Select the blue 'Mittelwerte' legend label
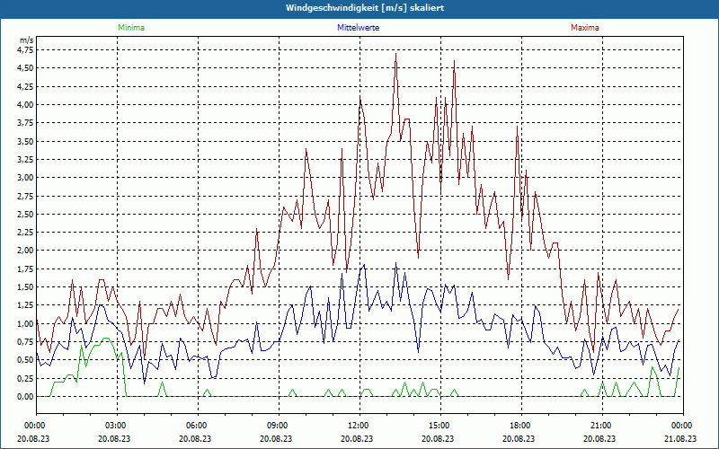Viewport: 719px width, 449px height. [x=358, y=28]
